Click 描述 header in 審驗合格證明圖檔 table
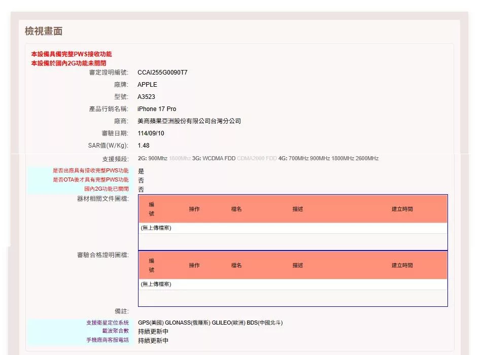The image size is (485, 355). pyautogui.click(x=297, y=265)
